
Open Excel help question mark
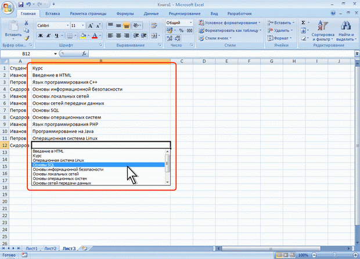[333, 13]
